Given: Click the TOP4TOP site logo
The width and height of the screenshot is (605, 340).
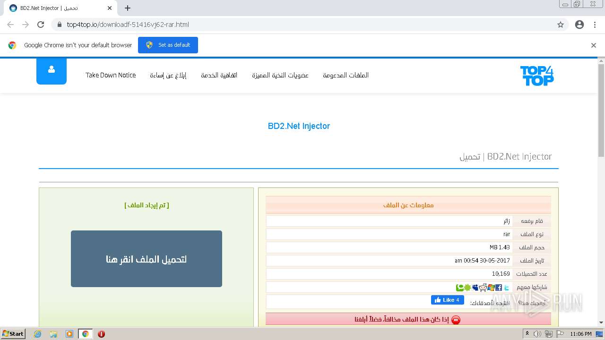Looking at the screenshot, I should point(537,76).
